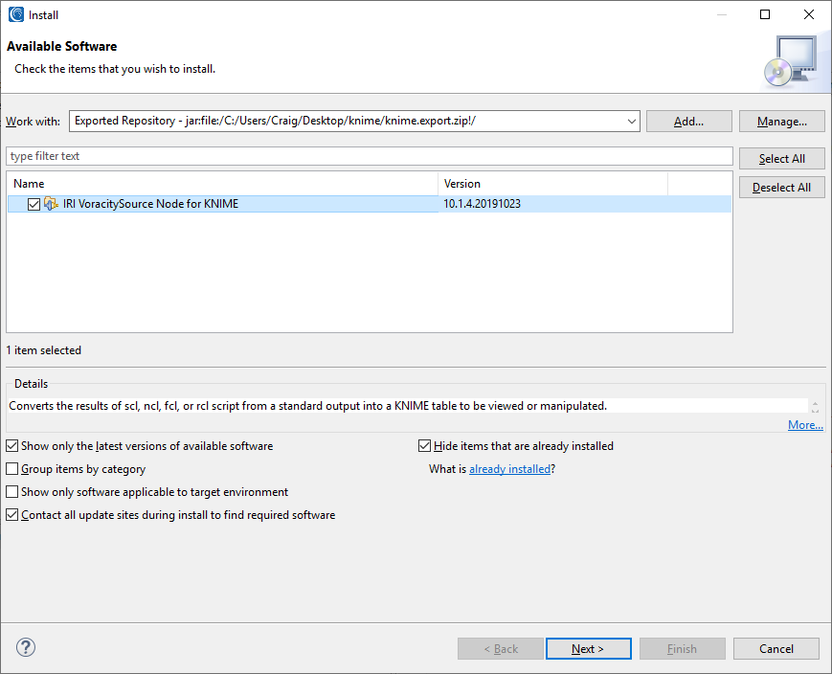832x674 pixels.
Task: Click the Select All button
Action: [x=781, y=159]
